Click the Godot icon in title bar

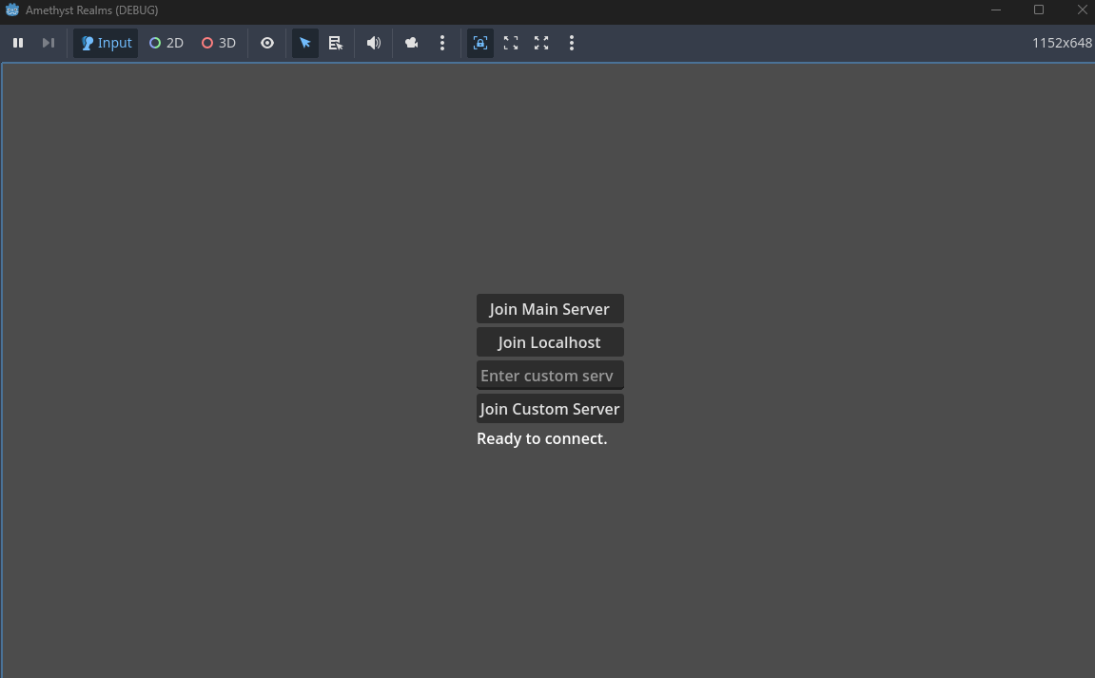[11, 10]
